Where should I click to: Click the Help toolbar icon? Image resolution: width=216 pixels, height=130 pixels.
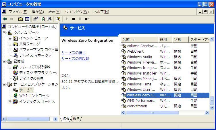pyautogui.click(x=58, y=19)
